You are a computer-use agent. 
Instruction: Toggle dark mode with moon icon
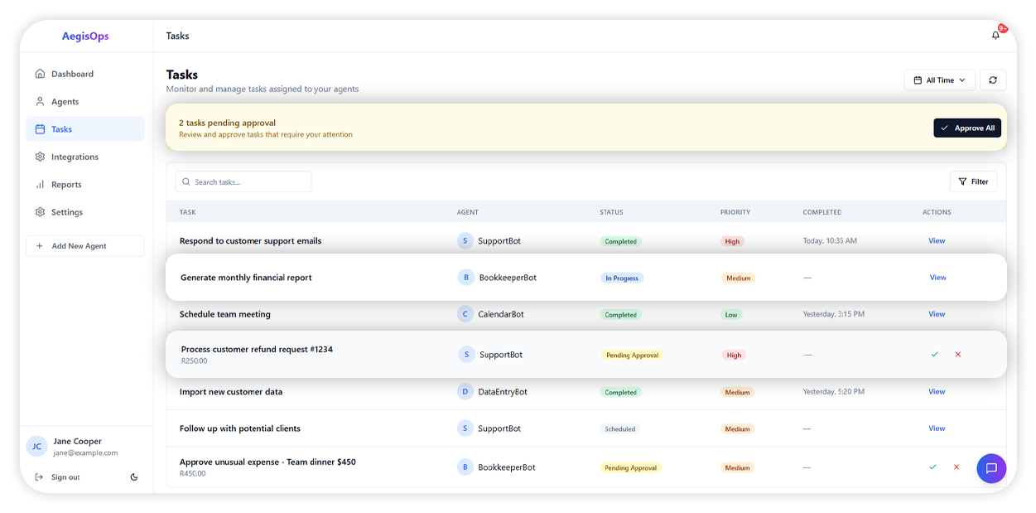click(x=134, y=477)
